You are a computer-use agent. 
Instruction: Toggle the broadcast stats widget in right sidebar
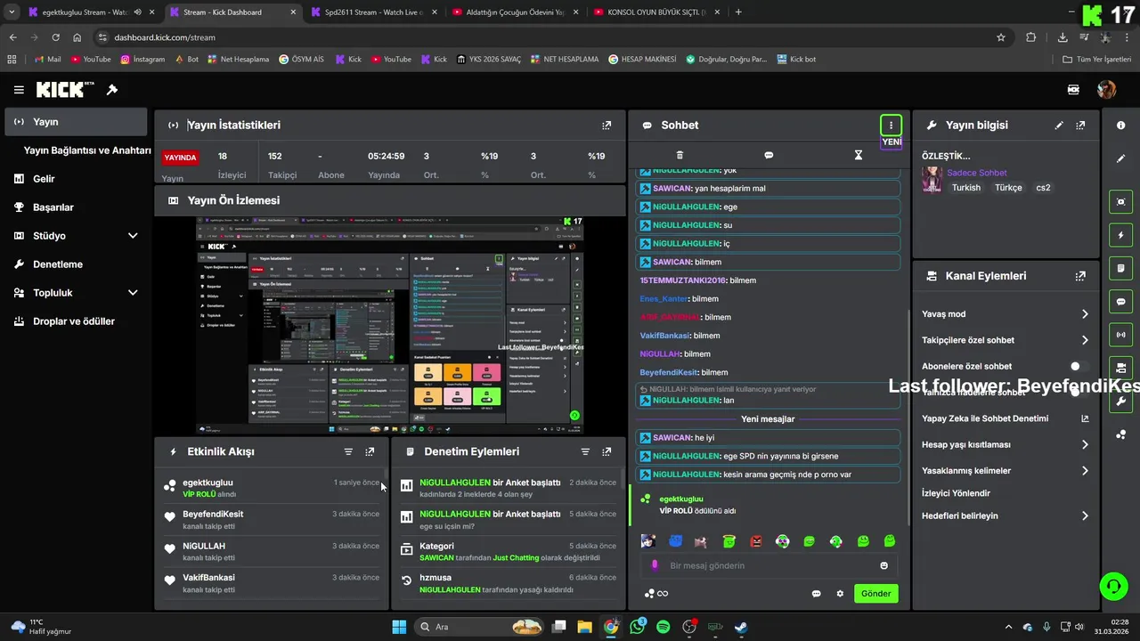tap(1120, 335)
